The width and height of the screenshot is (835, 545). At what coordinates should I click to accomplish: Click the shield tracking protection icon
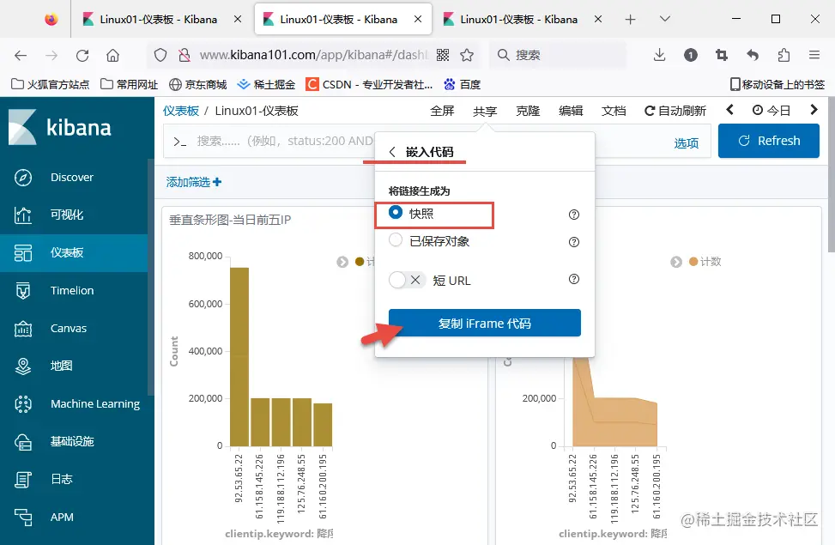click(160, 55)
